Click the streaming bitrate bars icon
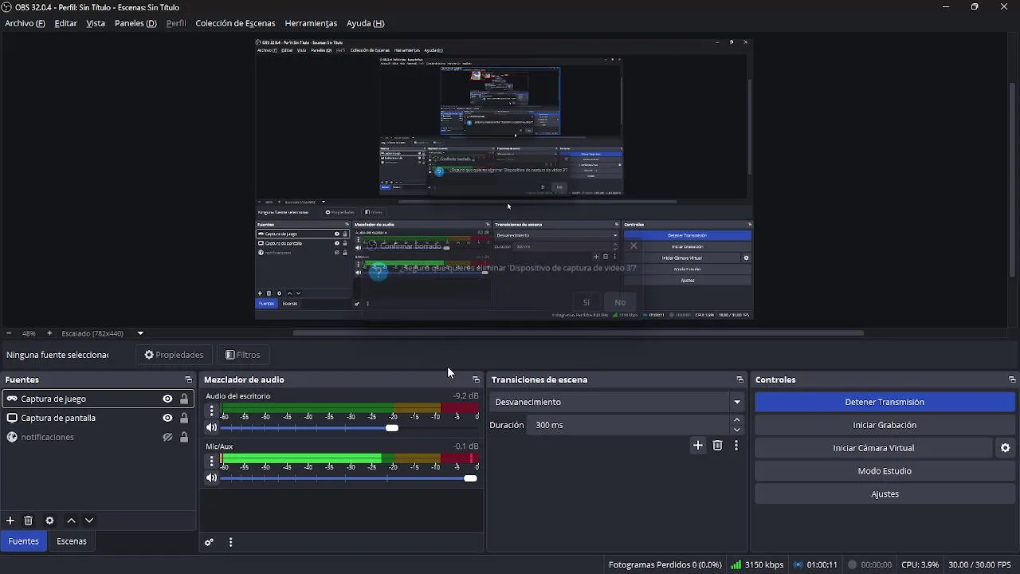The width and height of the screenshot is (1020, 574). point(736,564)
